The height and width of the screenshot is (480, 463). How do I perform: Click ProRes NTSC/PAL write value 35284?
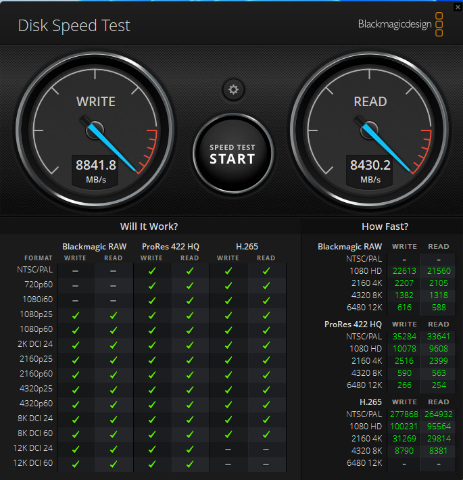click(x=404, y=337)
